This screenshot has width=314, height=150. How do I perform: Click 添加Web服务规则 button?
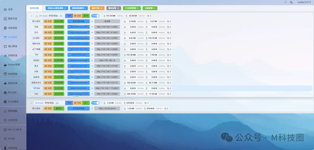pyautogui.click(x=57, y=8)
